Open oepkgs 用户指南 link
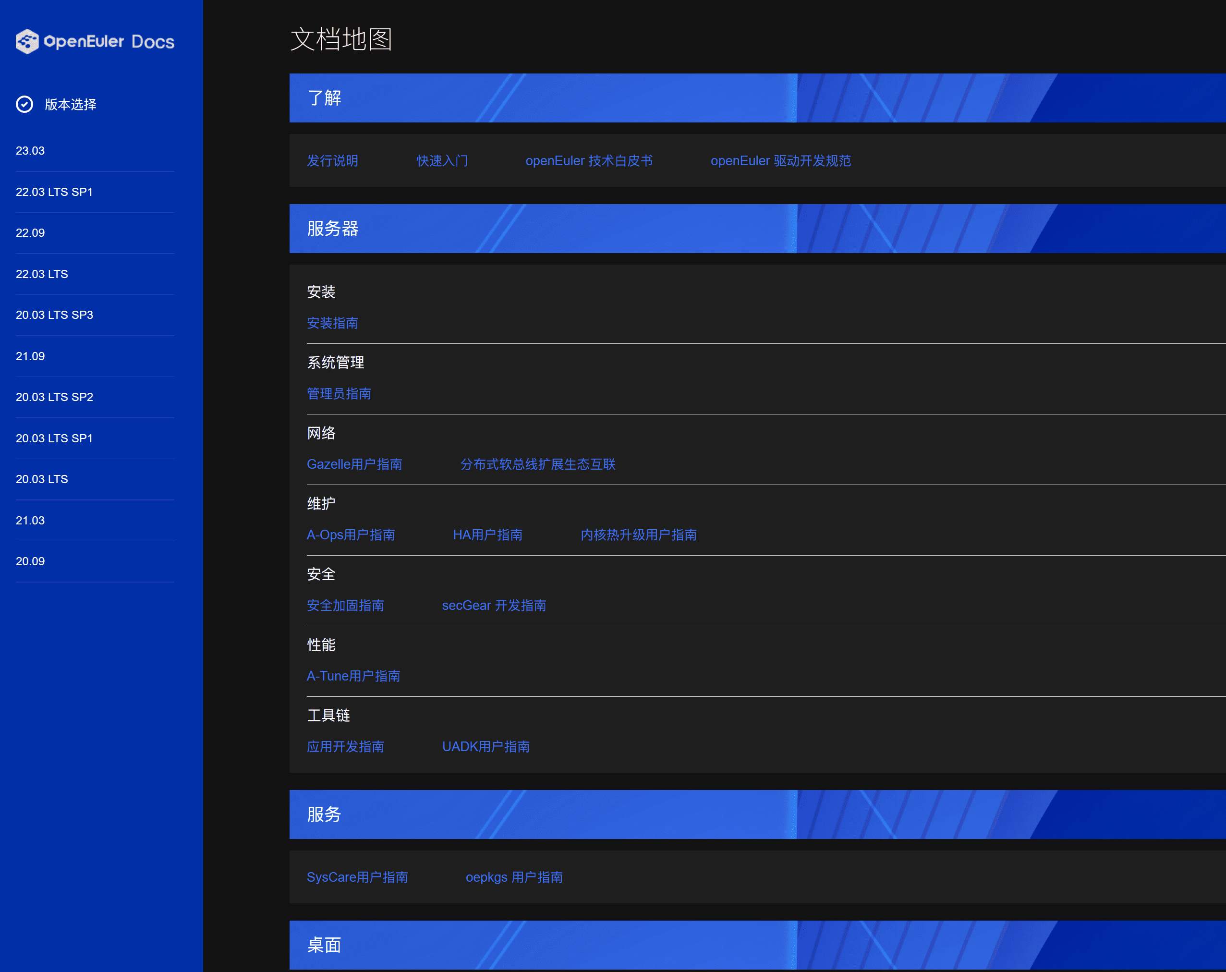Screen dimensions: 1226x972 [514, 877]
